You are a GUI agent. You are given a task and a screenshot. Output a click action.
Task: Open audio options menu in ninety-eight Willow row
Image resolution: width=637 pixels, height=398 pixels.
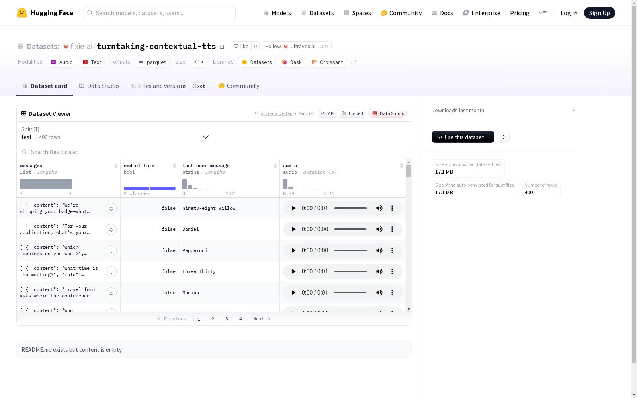click(x=392, y=208)
